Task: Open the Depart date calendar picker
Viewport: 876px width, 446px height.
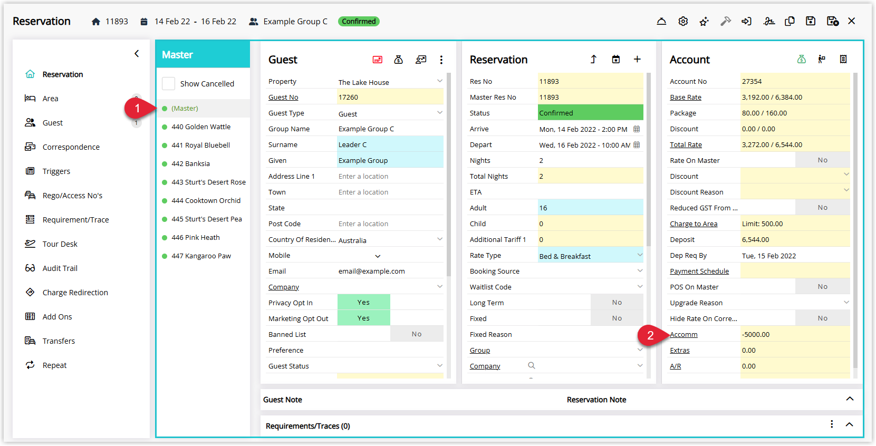Action: [x=637, y=145]
